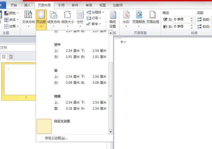The image size is (212, 149).
Task: Switch to the 引用 ribbon tab
Action: coord(61,5)
